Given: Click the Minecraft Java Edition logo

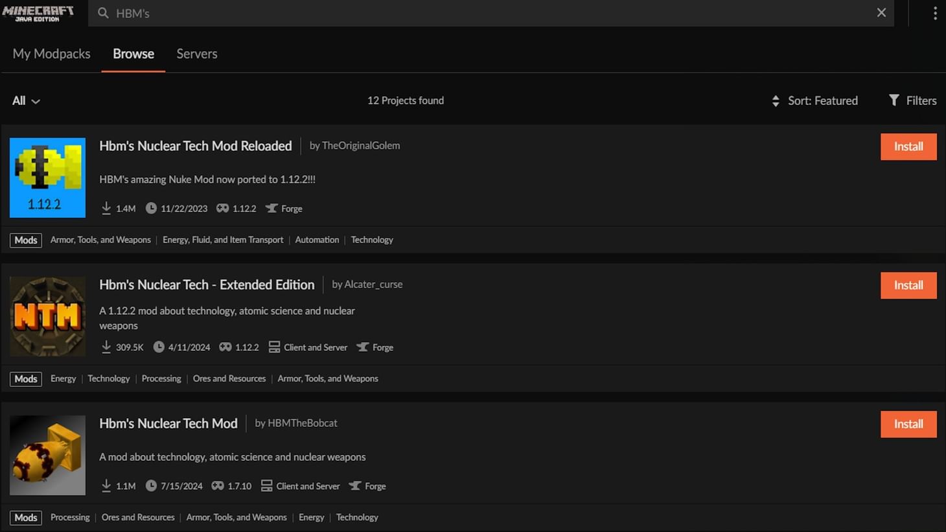Looking at the screenshot, I should point(38,13).
